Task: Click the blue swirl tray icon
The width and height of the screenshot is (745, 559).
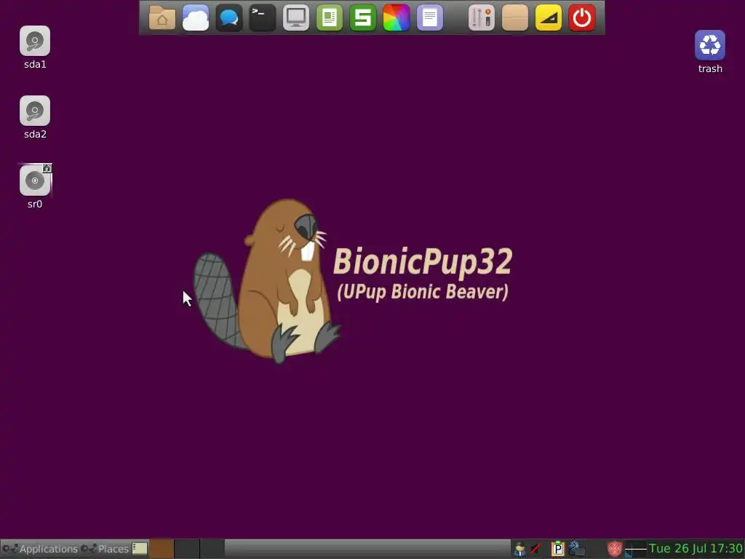Action: 576,549
